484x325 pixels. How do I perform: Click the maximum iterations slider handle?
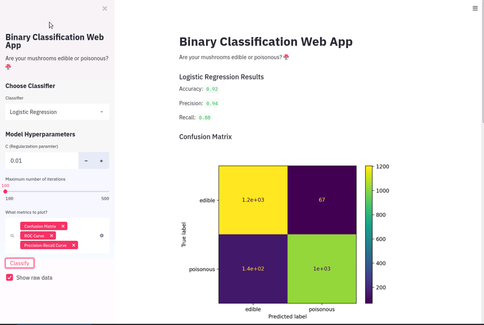click(x=5, y=192)
